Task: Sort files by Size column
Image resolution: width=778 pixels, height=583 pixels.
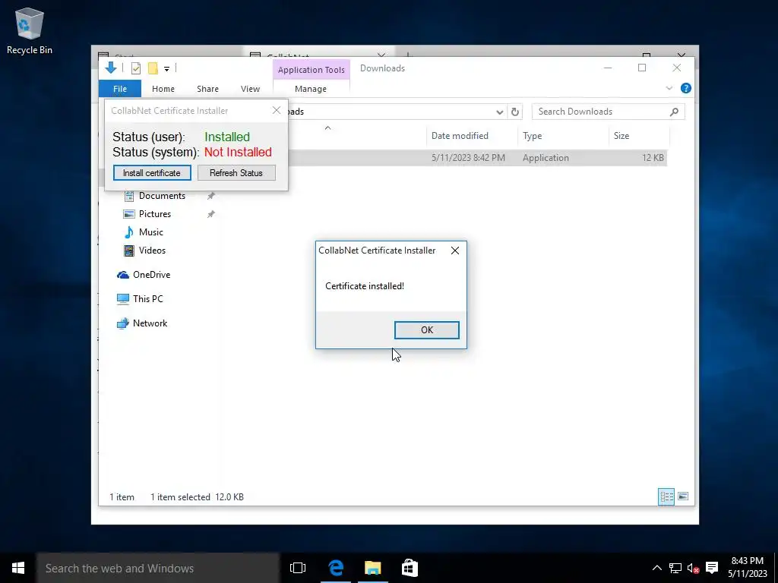Action: coord(621,136)
